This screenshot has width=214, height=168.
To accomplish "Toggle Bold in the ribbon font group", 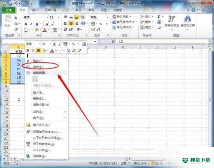I will click(x=26, y=24).
